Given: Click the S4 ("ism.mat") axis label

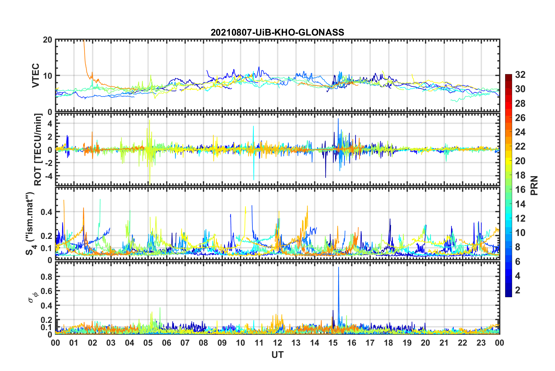Looking at the screenshot, I should click(x=30, y=223).
